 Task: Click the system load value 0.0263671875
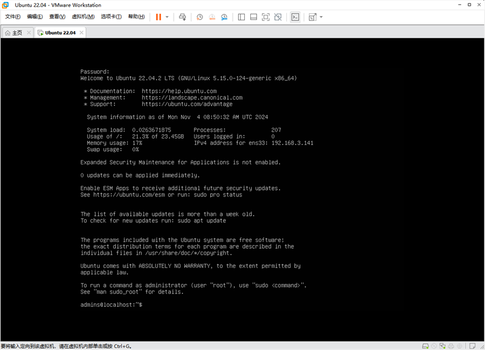coord(151,130)
